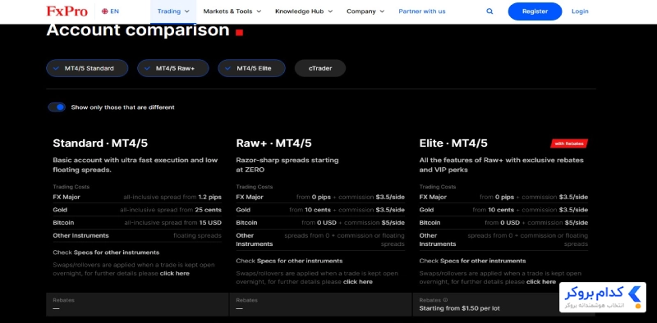Follow 'click here' swaps link under Raw+
The height and width of the screenshot is (323, 657).
(358, 281)
